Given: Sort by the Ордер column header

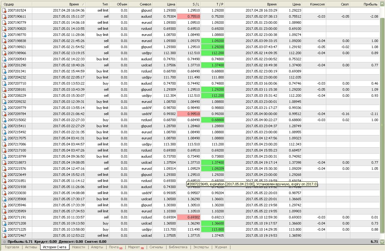Looking at the screenshot, I should point(16,4).
